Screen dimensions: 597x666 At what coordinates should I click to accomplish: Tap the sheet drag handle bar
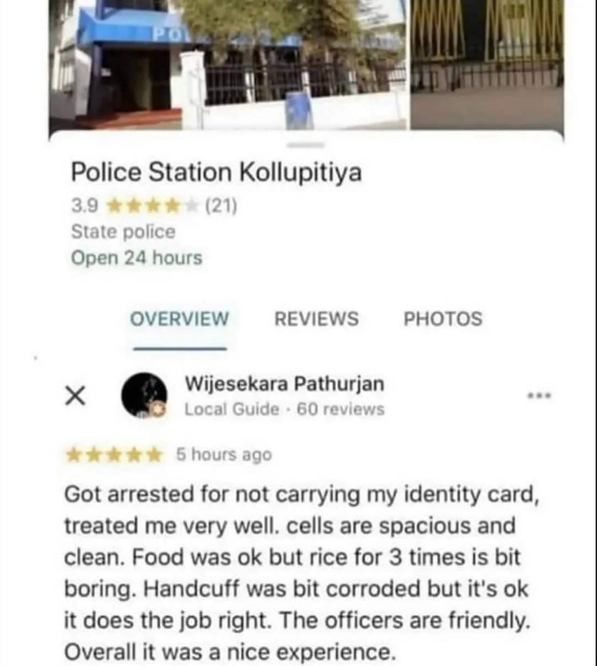pyautogui.click(x=306, y=145)
